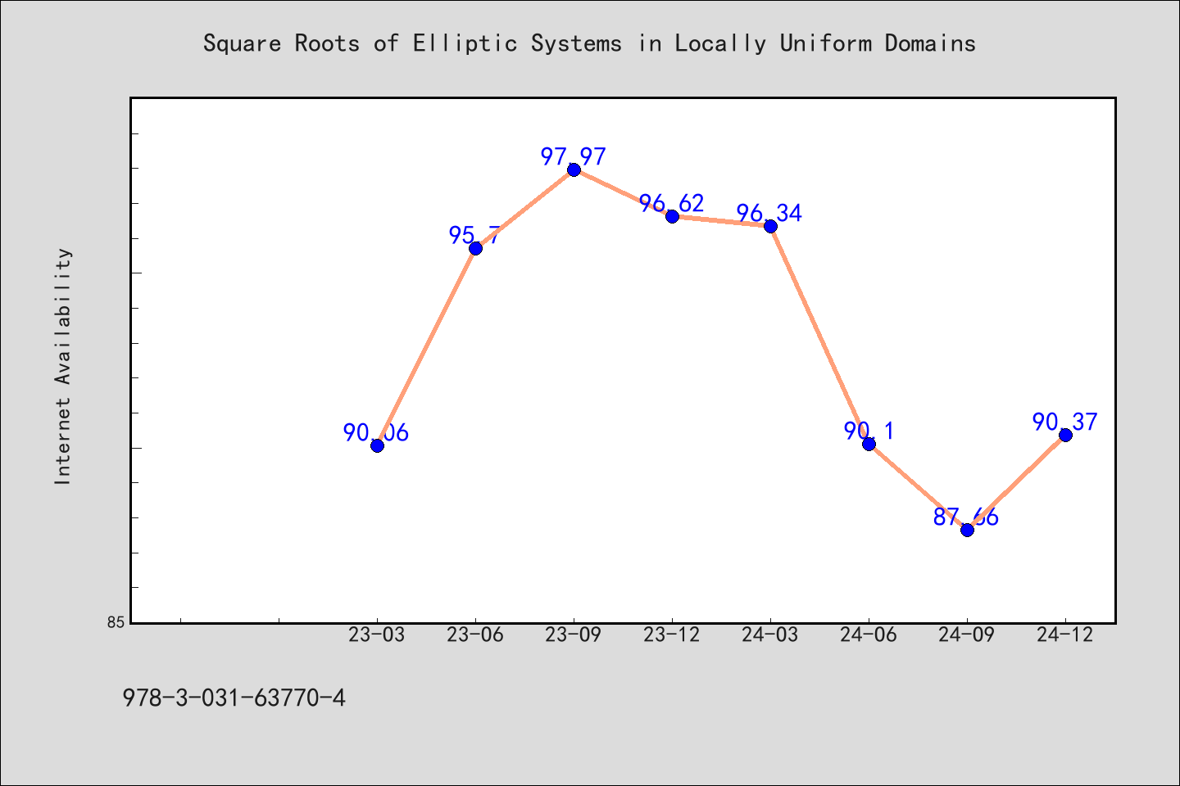Select the data point labeled 90.1
The width and height of the screenshot is (1180, 786).
(869, 444)
